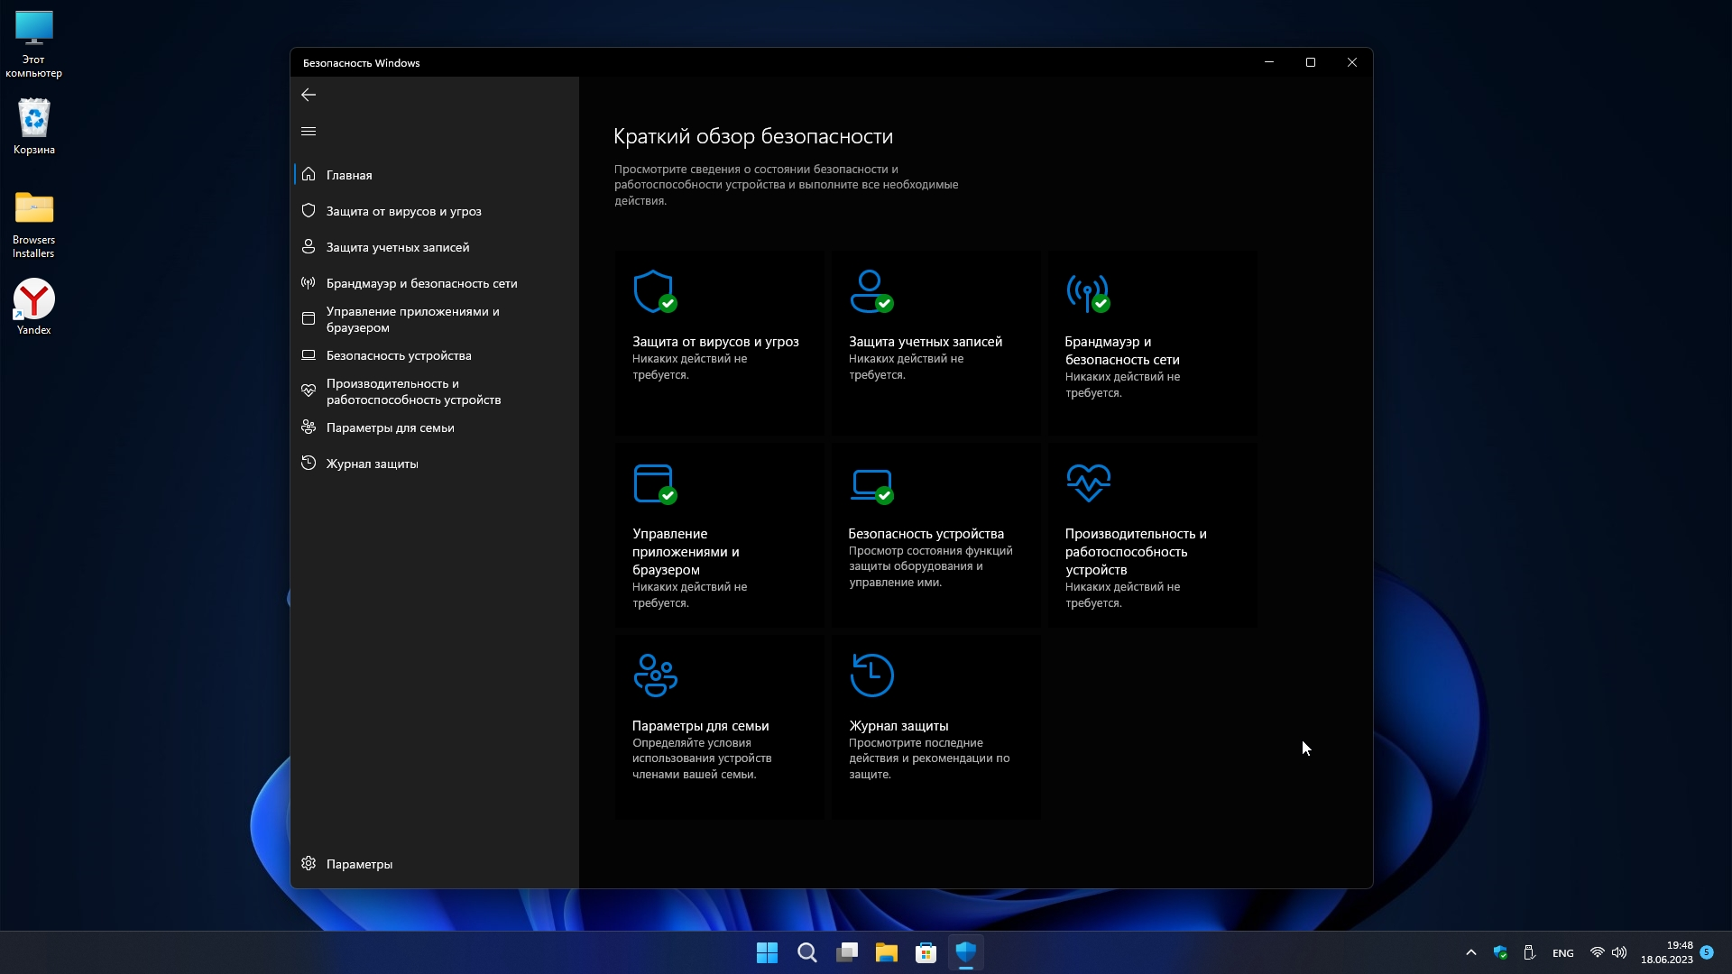
Task: Open app and browser control tile icon
Action: [655, 483]
